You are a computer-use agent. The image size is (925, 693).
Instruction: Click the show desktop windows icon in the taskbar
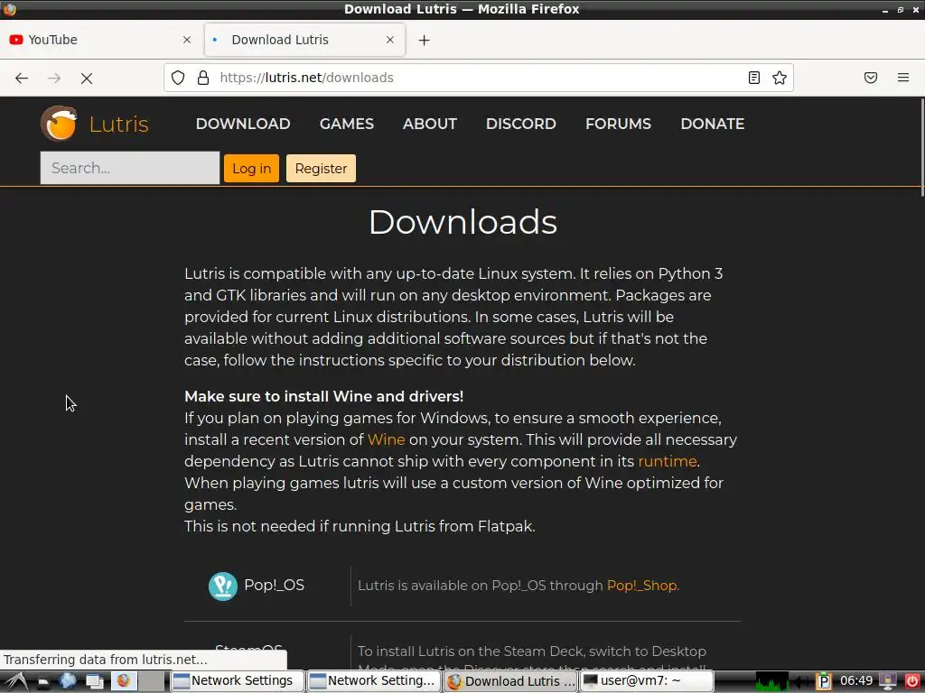pyautogui.click(x=94, y=681)
